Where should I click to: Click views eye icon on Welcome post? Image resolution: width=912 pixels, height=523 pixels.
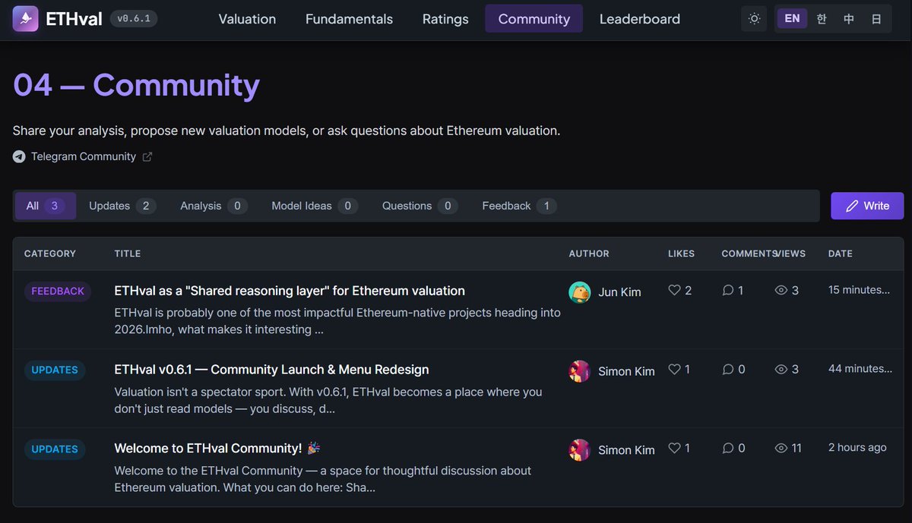[781, 448]
